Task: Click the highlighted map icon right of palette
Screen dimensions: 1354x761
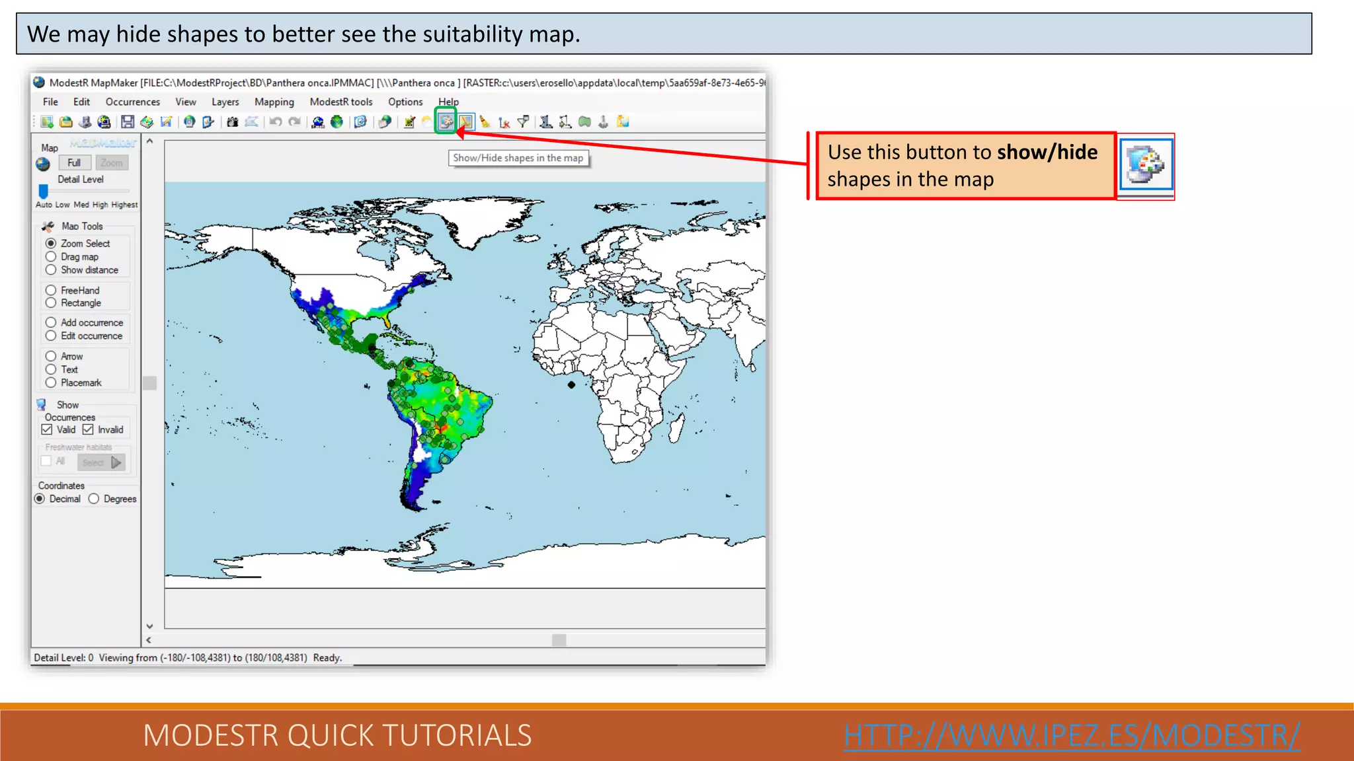Action: click(x=466, y=122)
